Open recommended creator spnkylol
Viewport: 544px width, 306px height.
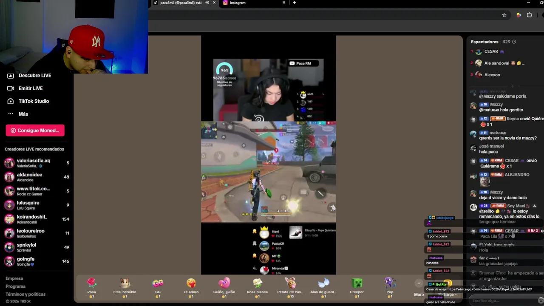pos(37,247)
